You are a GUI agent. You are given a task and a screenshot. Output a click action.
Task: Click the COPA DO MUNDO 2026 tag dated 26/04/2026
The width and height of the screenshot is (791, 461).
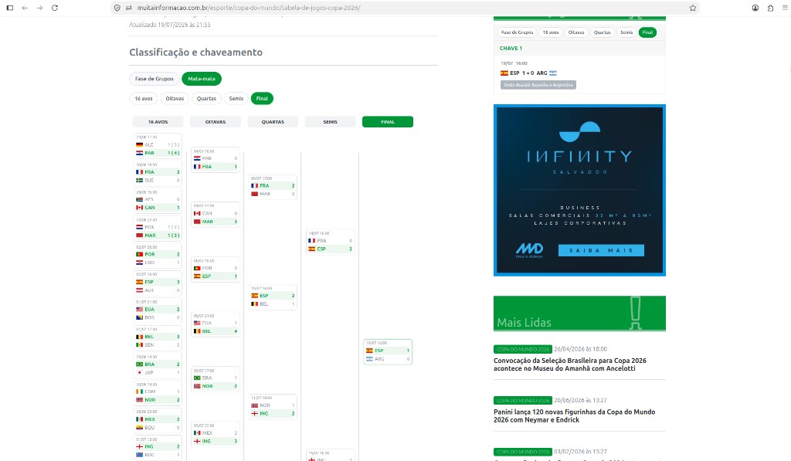pos(523,349)
